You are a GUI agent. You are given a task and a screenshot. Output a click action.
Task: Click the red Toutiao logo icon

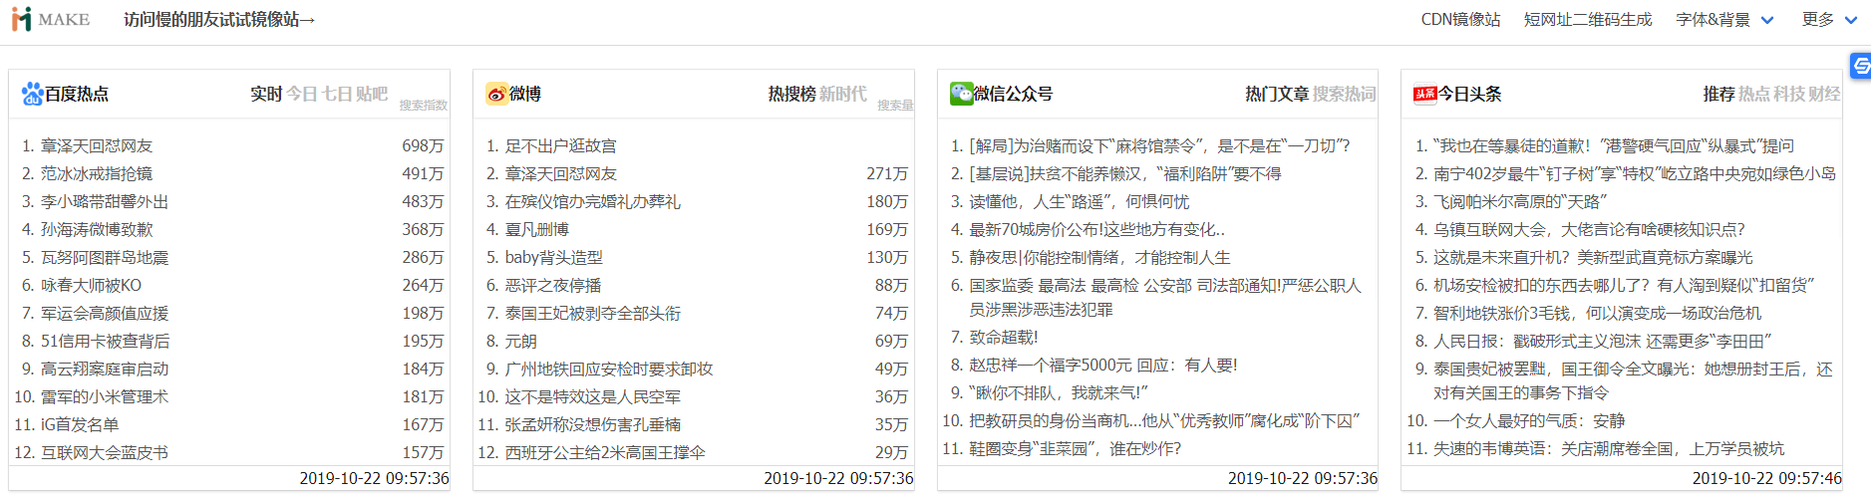[x=1424, y=94]
